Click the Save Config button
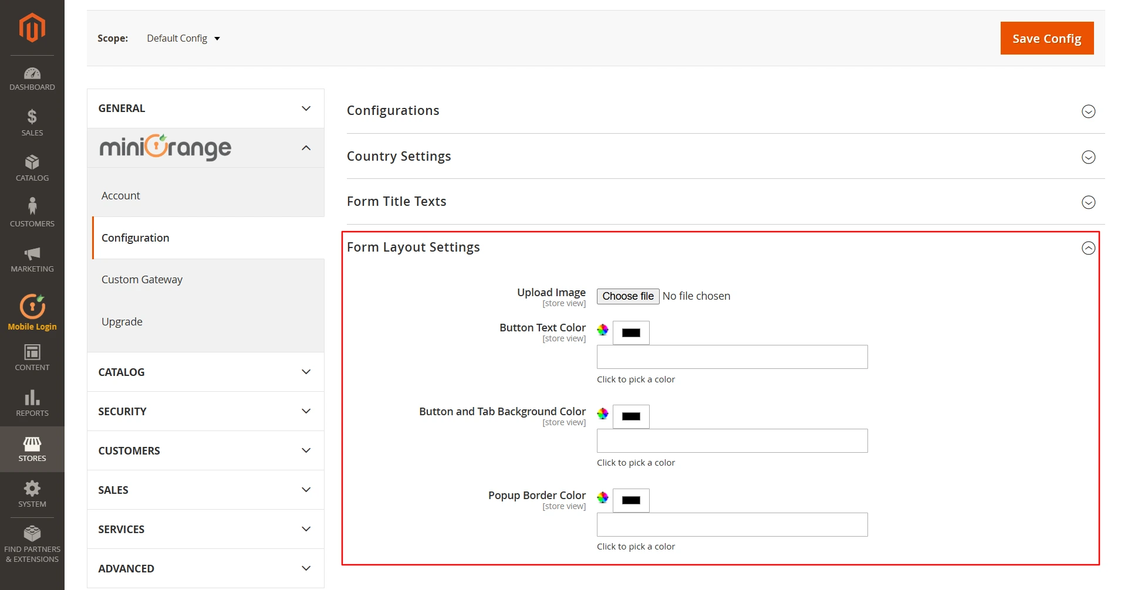This screenshot has width=1121, height=590. 1046,38
